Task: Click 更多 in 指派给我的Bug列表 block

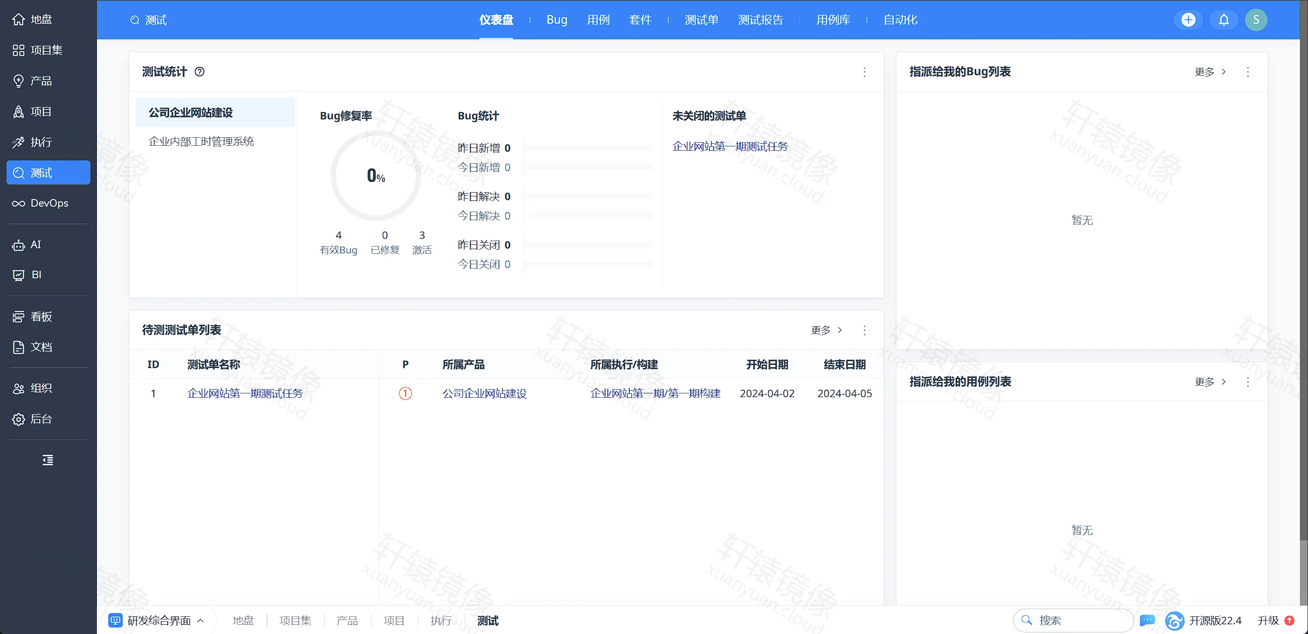Action: [x=1209, y=72]
